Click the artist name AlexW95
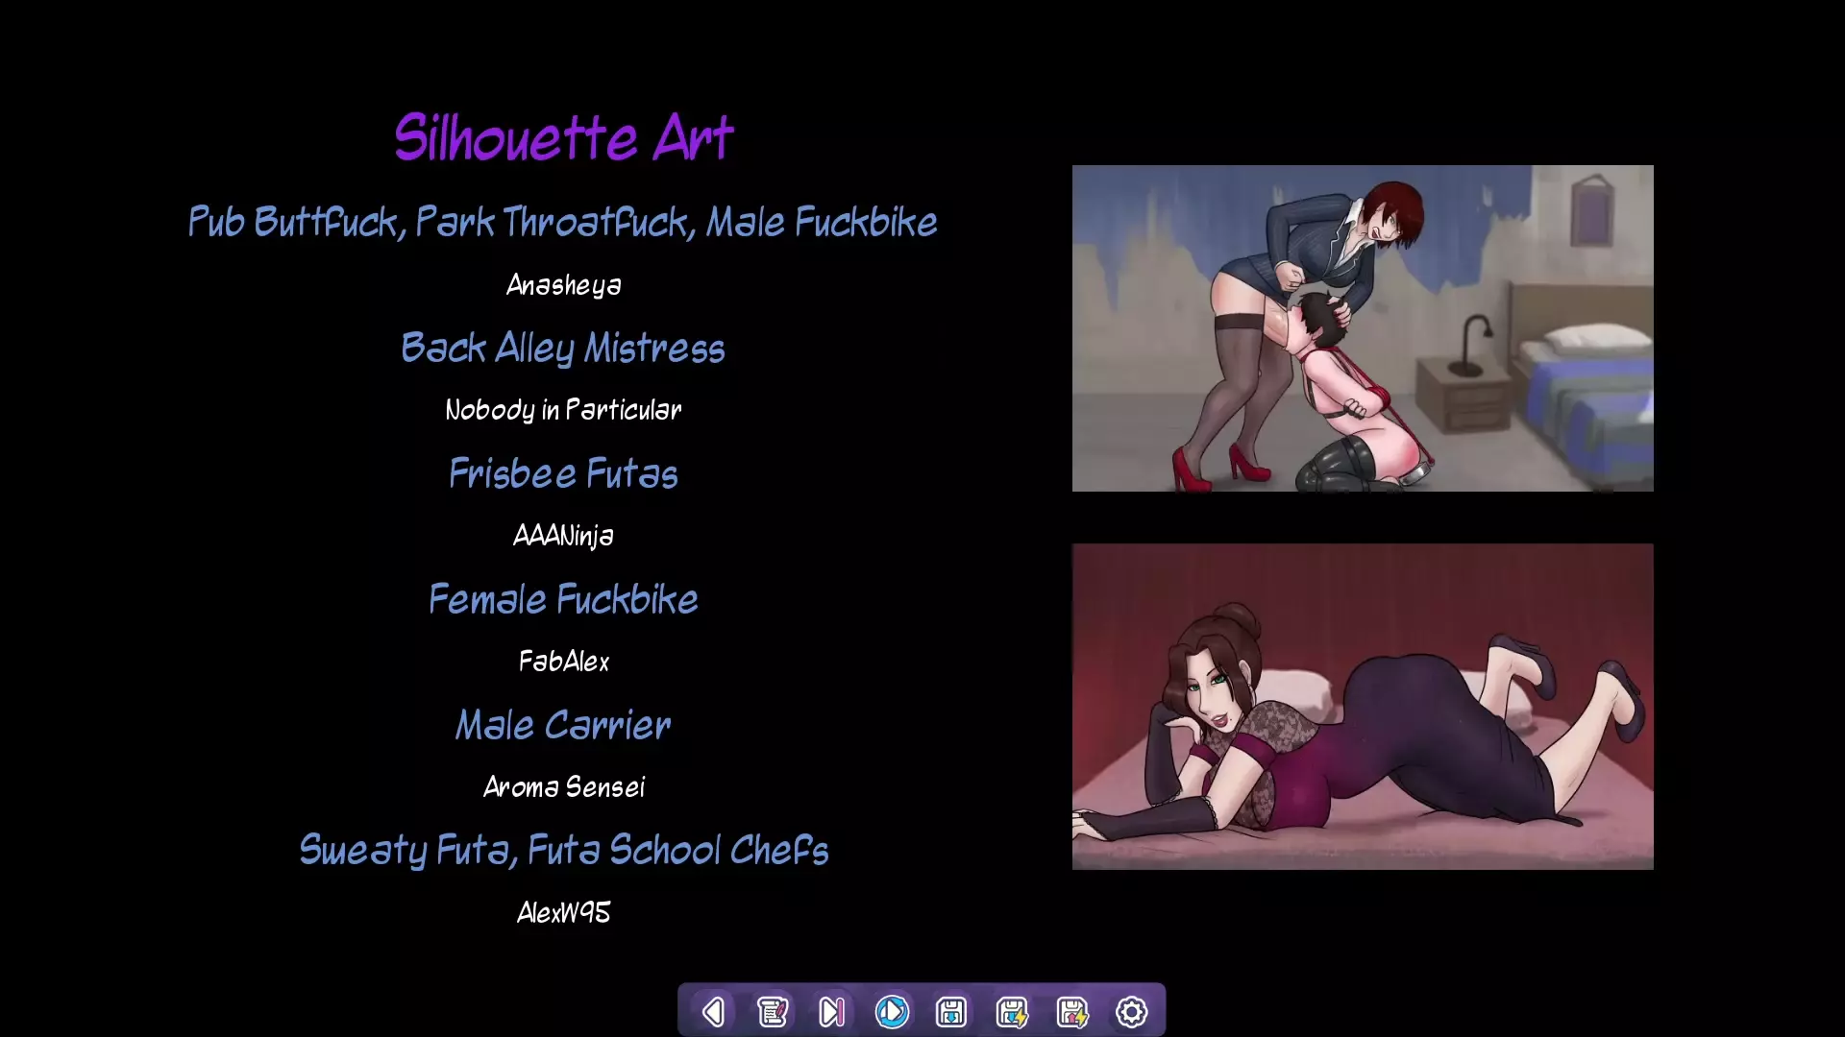Image resolution: width=1845 pixels, height=1037 pixels. (x=563, y=913)
